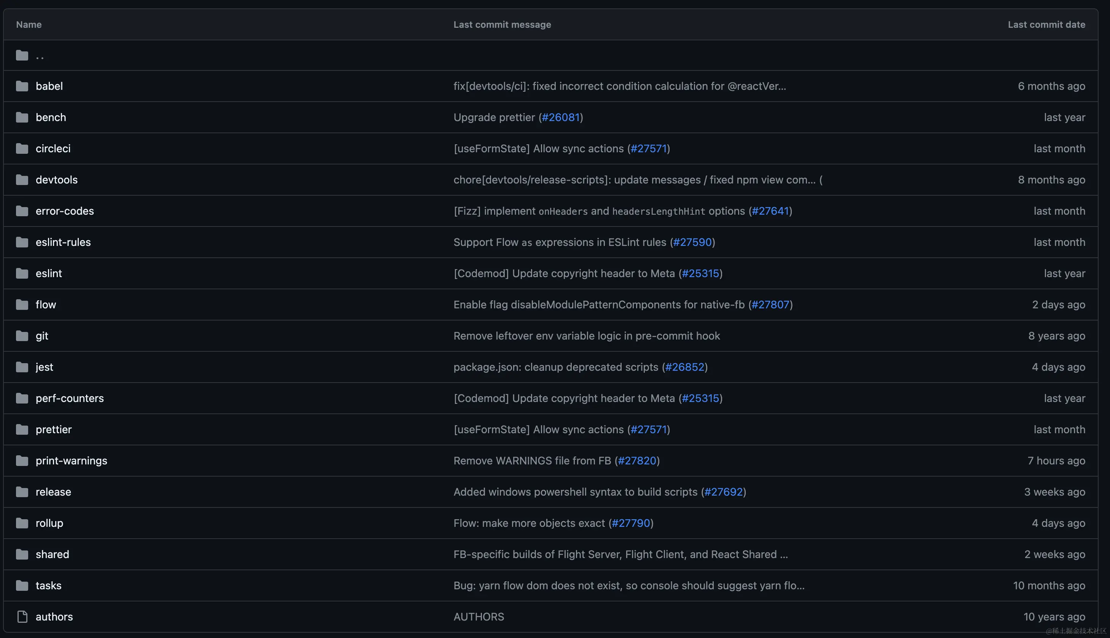Open the eslint-rules folder

pos(63,242)
